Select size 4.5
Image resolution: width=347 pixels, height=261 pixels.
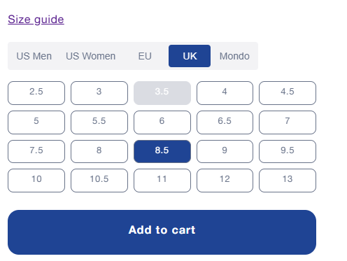[x=288, y=93]
